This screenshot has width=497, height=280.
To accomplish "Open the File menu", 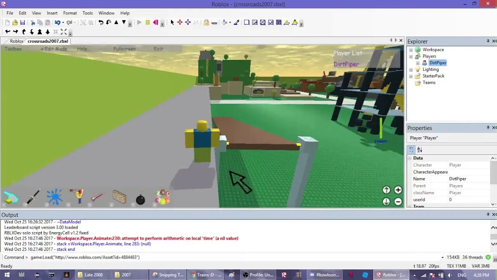I will pyautogui.click(x=10, y=13).
